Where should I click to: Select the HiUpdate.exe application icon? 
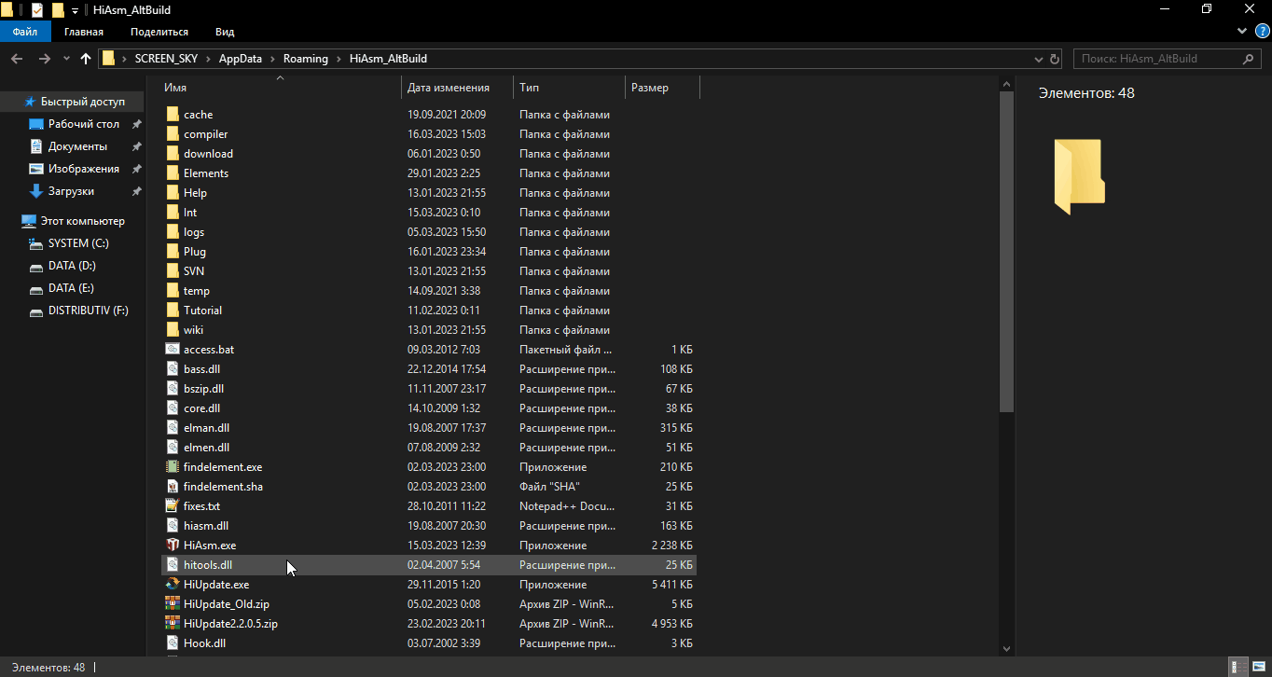[x=172, y=585]
